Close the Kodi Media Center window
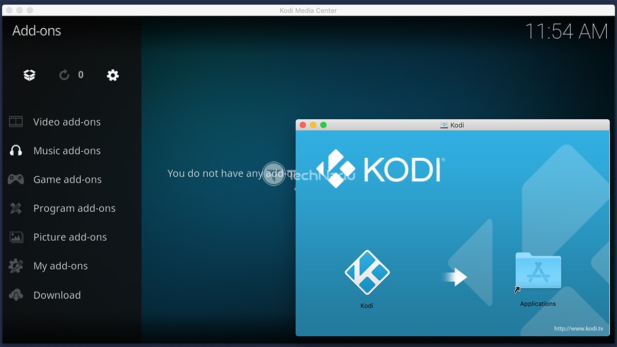Screen dimensions: 617x347 [9, 10]
